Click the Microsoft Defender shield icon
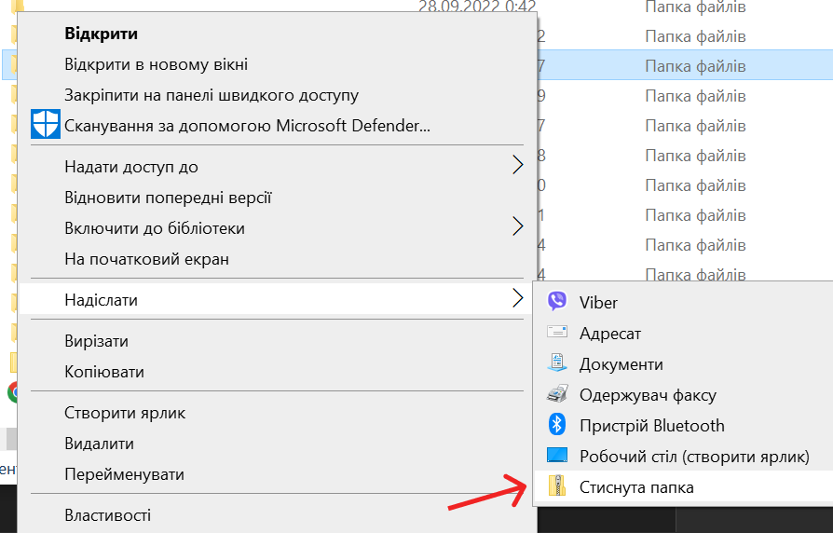 click(x=45, y=125)
